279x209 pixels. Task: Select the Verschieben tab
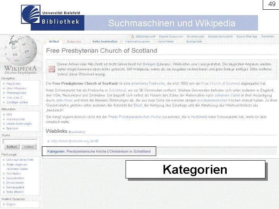coord(166,41)
